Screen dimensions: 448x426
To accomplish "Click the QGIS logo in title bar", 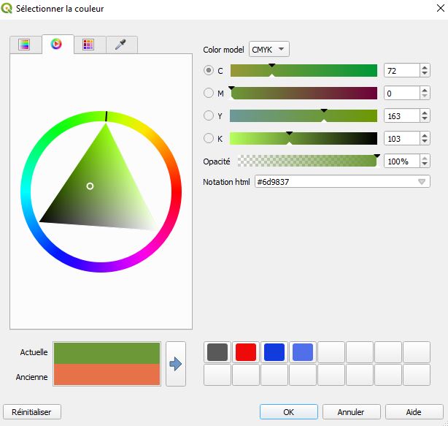I will pos(9,9).
